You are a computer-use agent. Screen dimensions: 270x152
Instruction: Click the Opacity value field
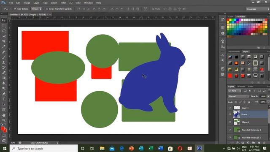pos(262,96)
